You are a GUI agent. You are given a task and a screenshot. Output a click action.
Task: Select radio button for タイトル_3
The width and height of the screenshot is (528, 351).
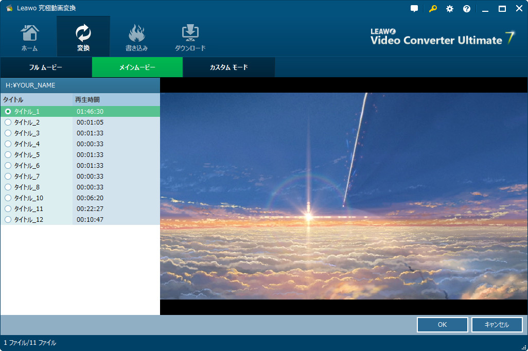pos(8,133)
